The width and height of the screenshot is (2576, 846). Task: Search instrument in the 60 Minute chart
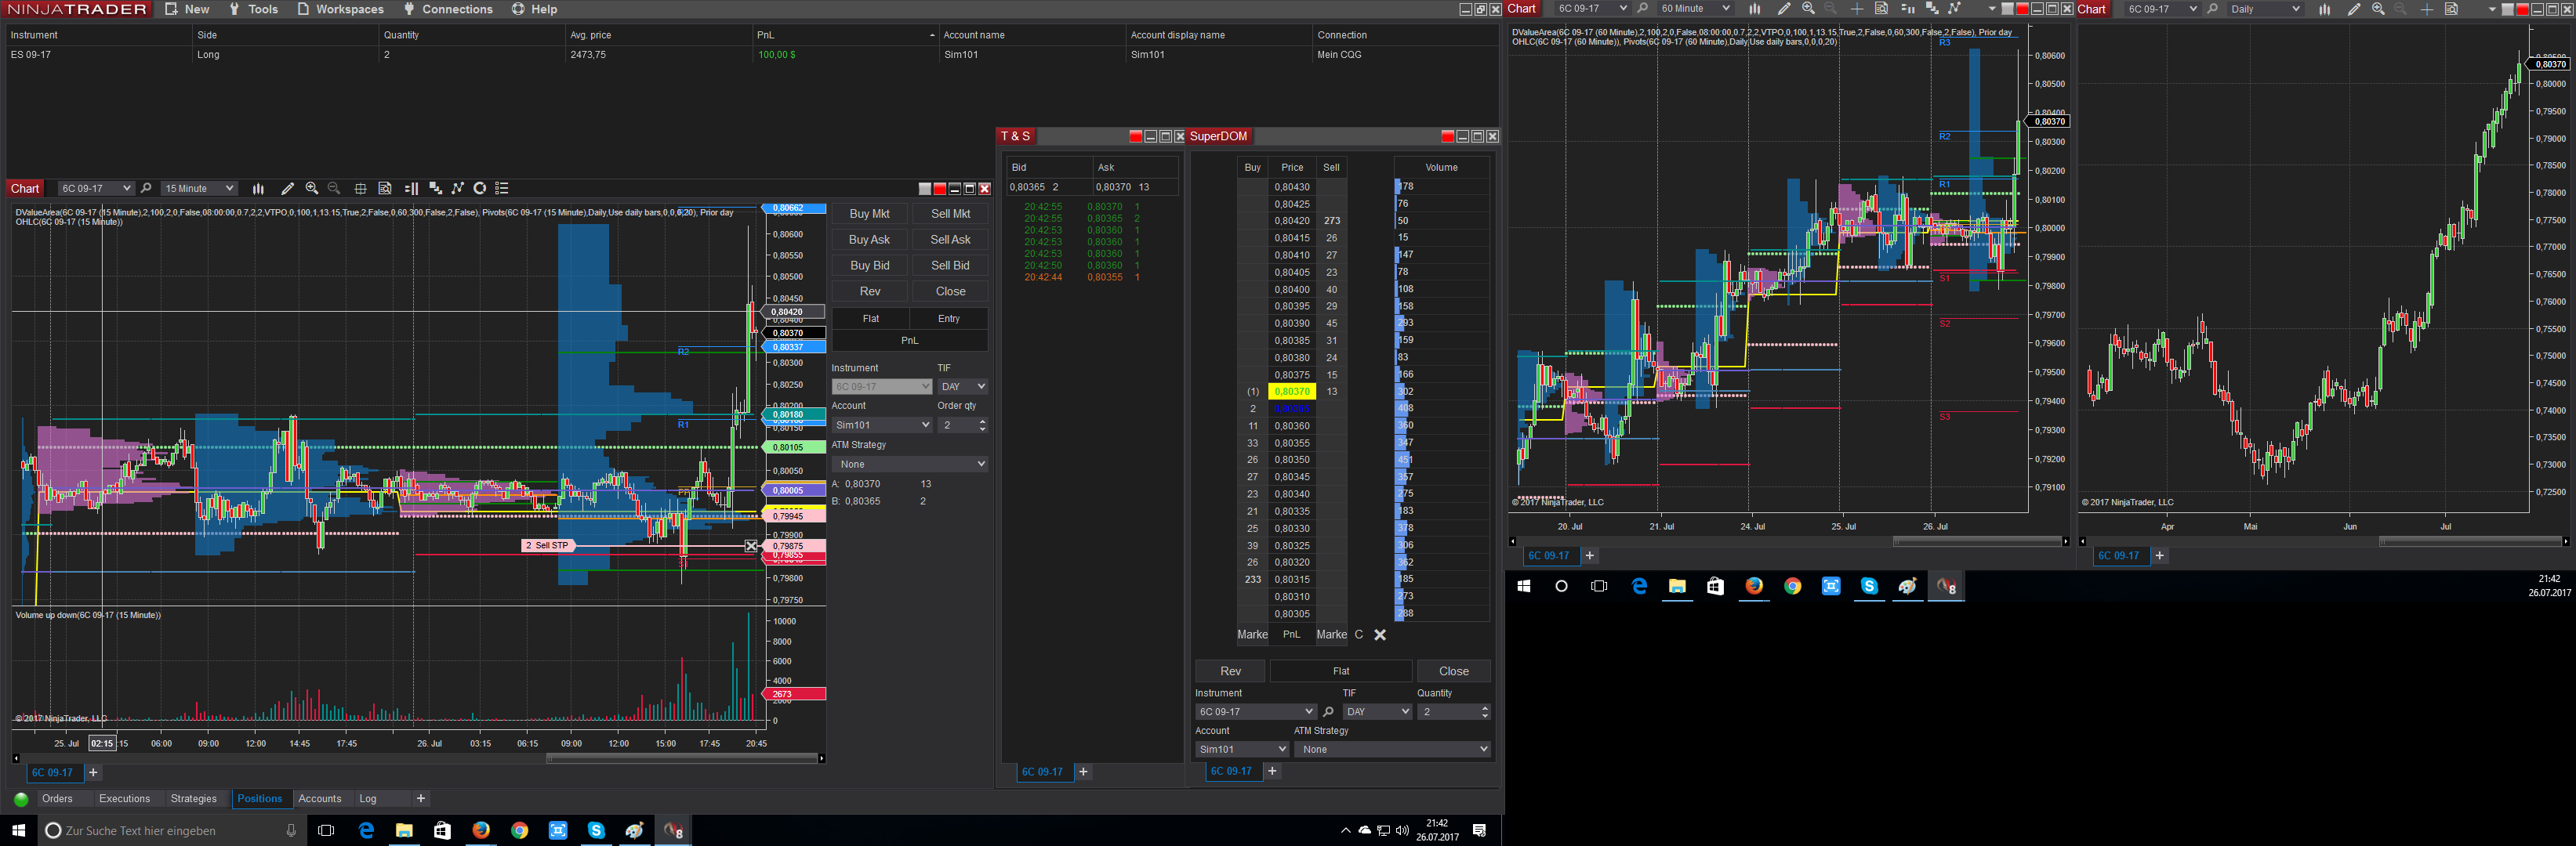coord(1642,9)
